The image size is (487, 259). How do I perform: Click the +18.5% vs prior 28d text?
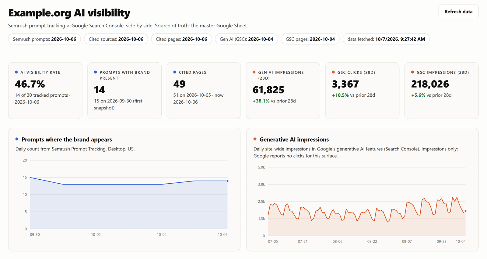353,95
